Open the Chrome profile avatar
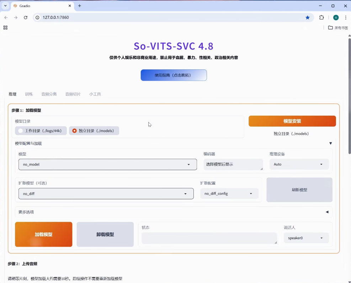 [x=336, y=17]
